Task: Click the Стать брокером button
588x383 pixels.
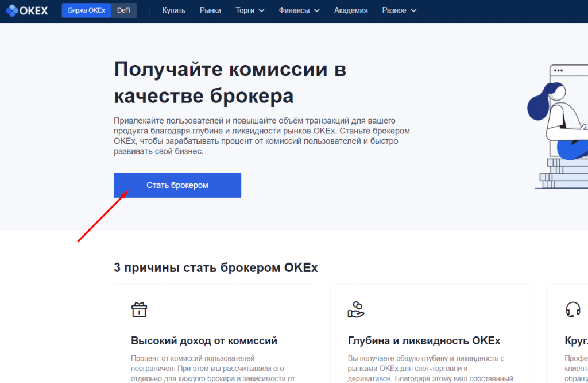Action: [x=177, y=185]
